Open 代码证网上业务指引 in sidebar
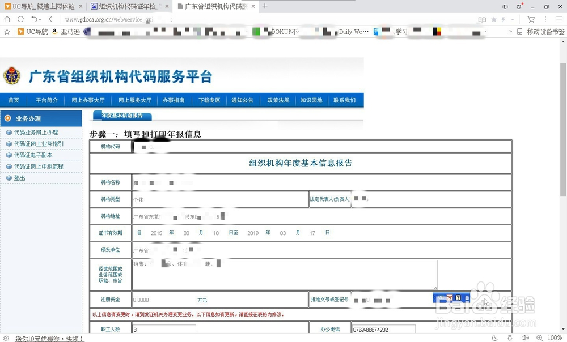The height and width of the screenshot is (342, 567). (x=39, y=144)
